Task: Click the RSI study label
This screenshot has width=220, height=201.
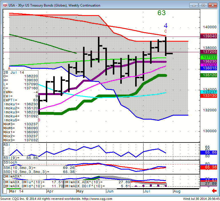Action: coord(7,145)
